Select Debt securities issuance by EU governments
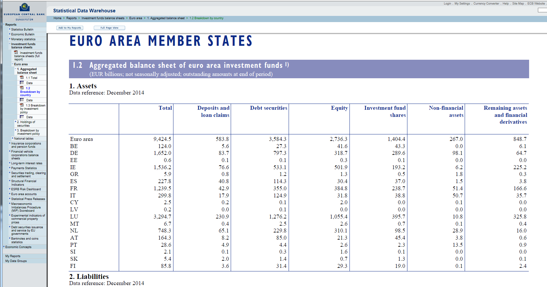547x287 pixels. coord(27,231)
